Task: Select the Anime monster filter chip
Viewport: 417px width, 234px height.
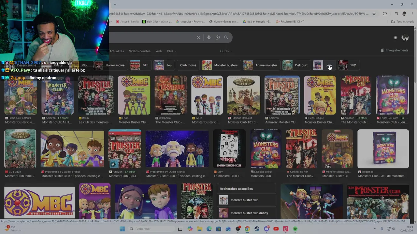Action: click(261, 65)
